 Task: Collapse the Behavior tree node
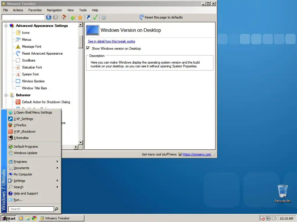6,95
